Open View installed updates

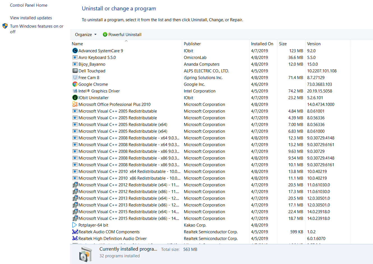31,18
